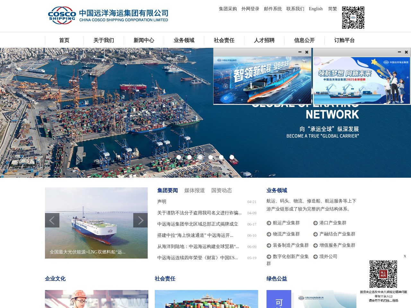The image size is (411, 308).
Task: Open the 订舱平台 navigation menu
Action: tap(345, 40)
